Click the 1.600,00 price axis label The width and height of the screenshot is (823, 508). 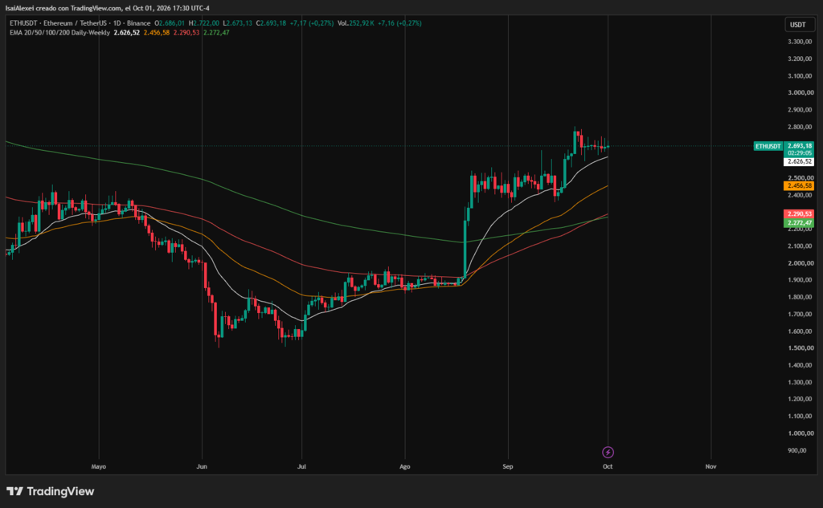click(800, 331)
